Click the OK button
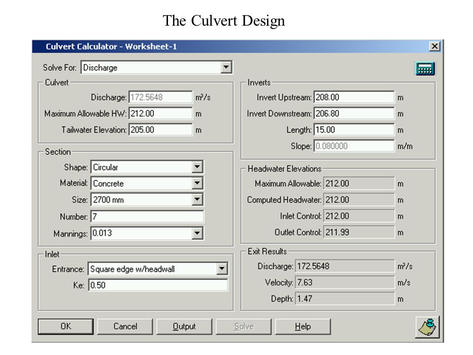Screen dimensions: 473x355 point(66,326)
